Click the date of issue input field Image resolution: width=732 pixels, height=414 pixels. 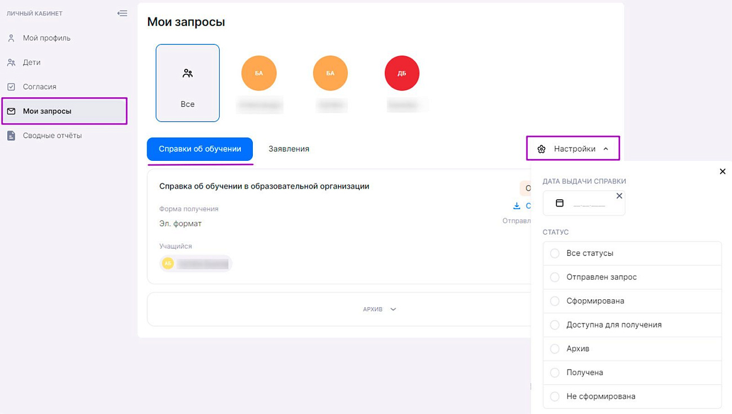pos(584,203)
